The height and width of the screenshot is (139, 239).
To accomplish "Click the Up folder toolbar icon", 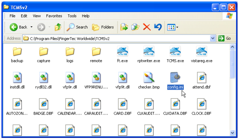I will [x=58, y=27].
